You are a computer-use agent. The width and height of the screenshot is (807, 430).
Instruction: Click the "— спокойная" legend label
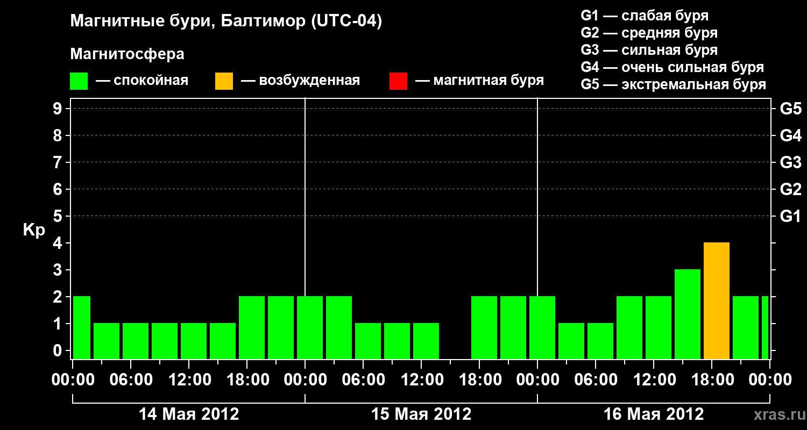click(x=142, y=81)
